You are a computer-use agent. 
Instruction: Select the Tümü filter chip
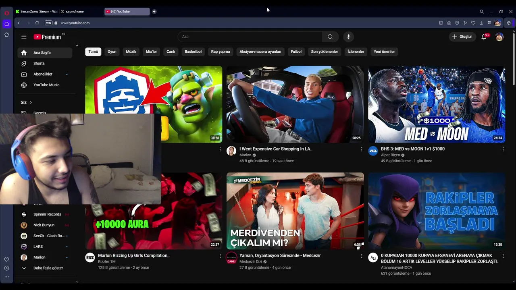[93, 52]
